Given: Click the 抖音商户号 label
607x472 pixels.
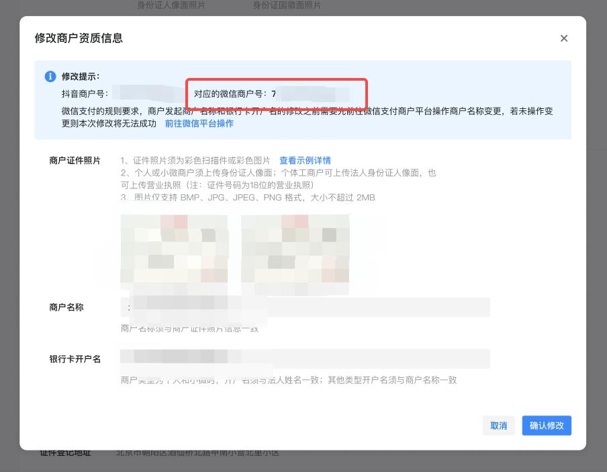Looking at the screenshot, I should [x=85, y=93].
